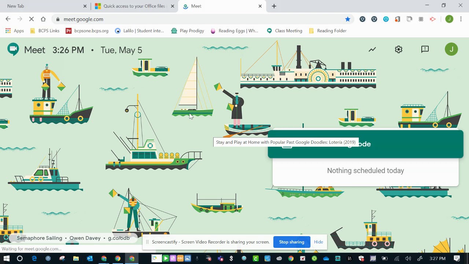Image resolution: width=469 pixels, height=264 pixels.
Task: Click the Meet date Tue, May 5
Action: point(121,50)
